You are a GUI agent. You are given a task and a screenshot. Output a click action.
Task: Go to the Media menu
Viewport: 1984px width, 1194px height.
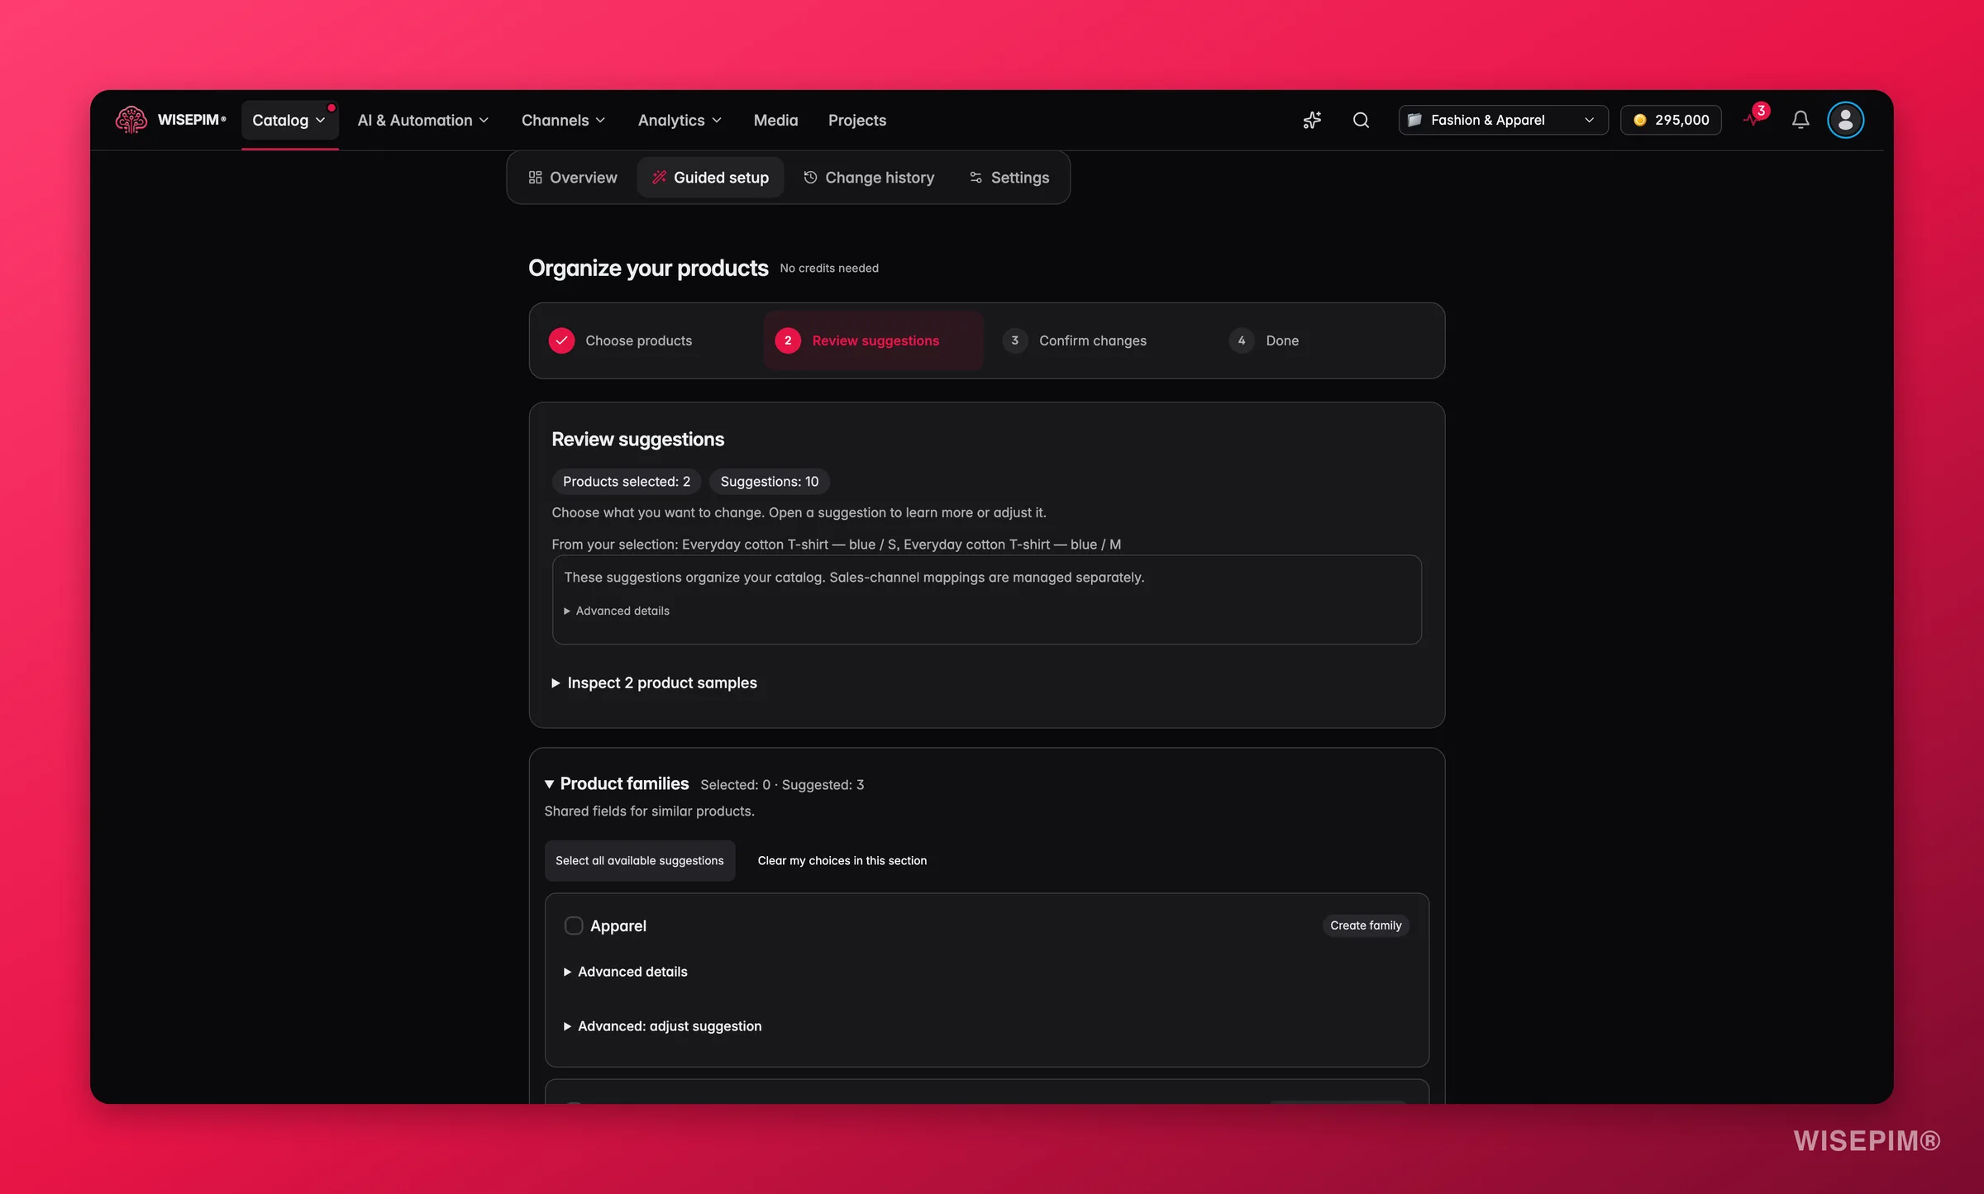(x=775, y=121)
